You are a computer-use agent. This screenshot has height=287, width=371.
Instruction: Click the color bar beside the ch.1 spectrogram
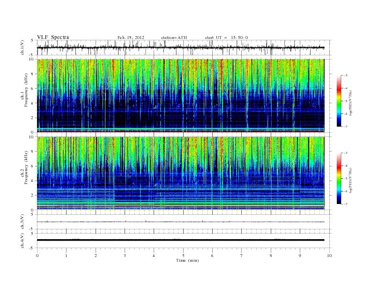[339, 101]
